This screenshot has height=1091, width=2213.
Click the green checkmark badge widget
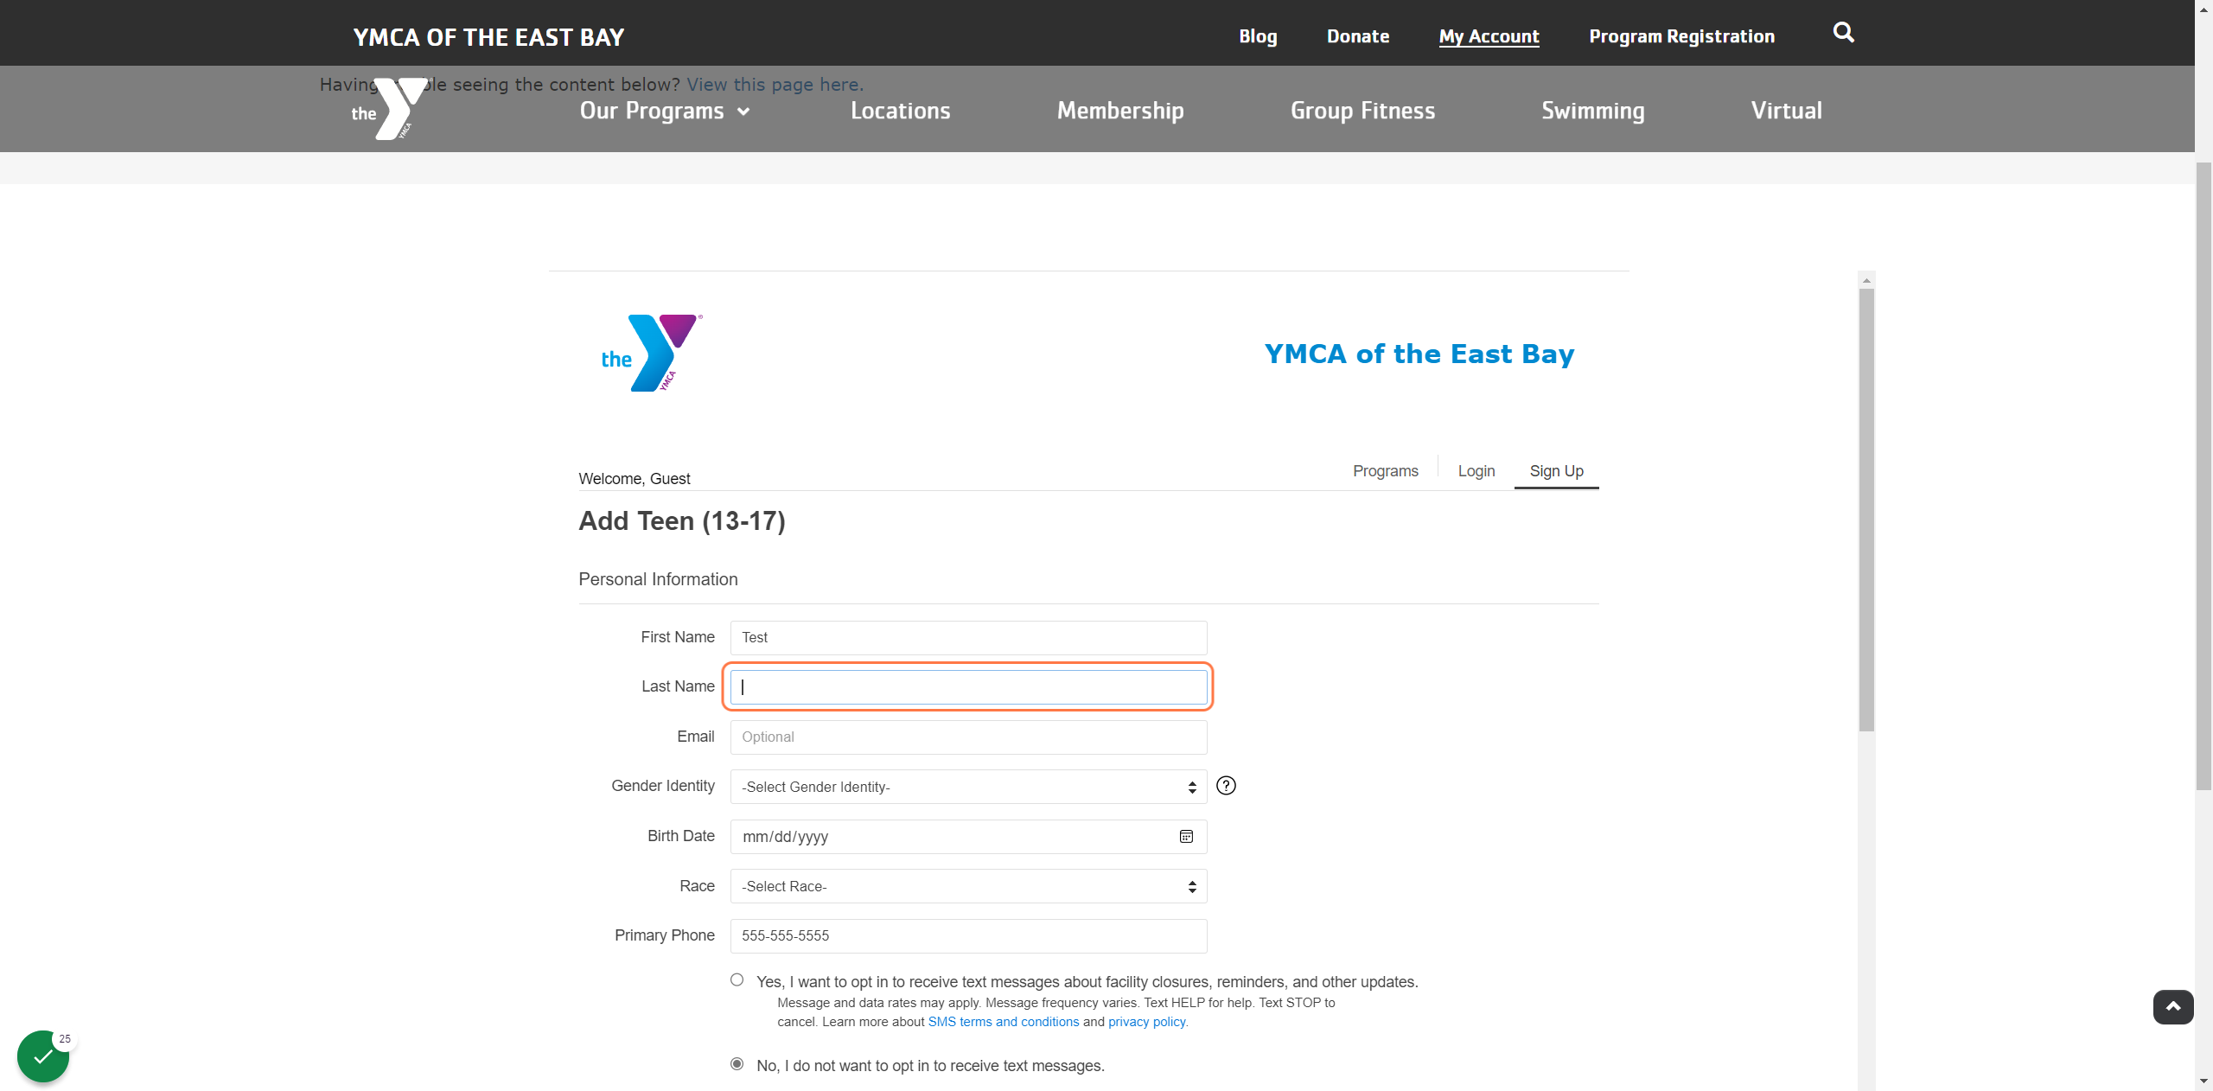coord(43,1056)
